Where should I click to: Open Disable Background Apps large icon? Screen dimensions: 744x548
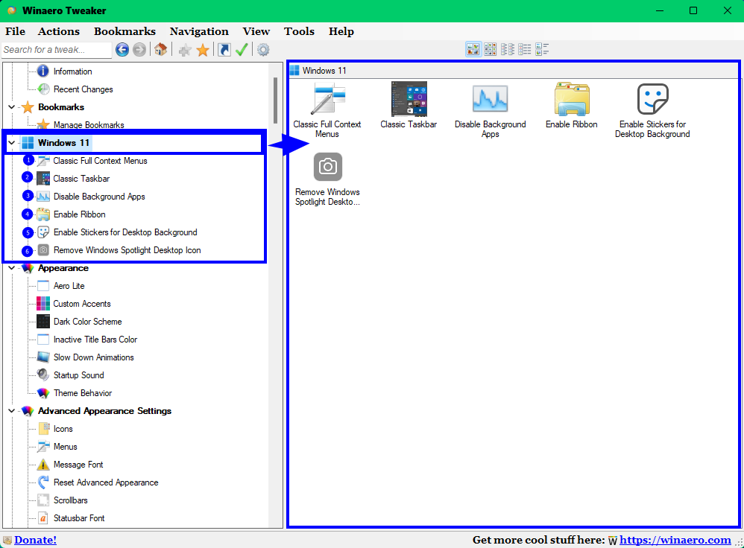pyautogui.click(x=490, y=98)
